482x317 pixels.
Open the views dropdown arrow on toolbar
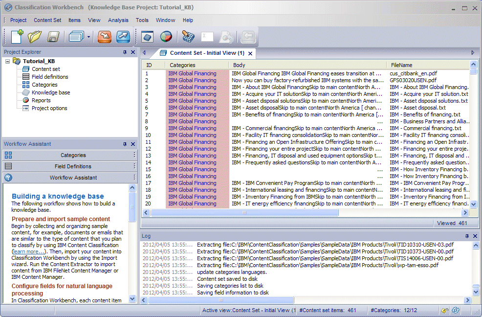tap(88, 37)
